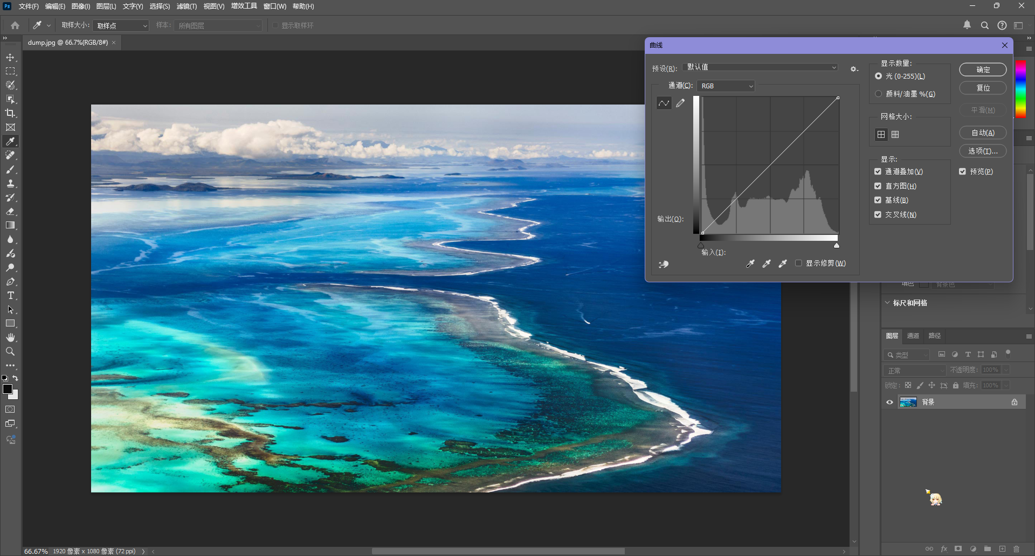The width and height of the screenshot is (1035, 556).
Task: Open the 取样大小 sample size dropdown
Action: (121, 26)
